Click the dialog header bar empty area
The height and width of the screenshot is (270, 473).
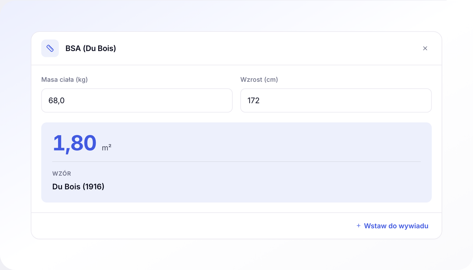pyautogui.click(x=268, y=48)
